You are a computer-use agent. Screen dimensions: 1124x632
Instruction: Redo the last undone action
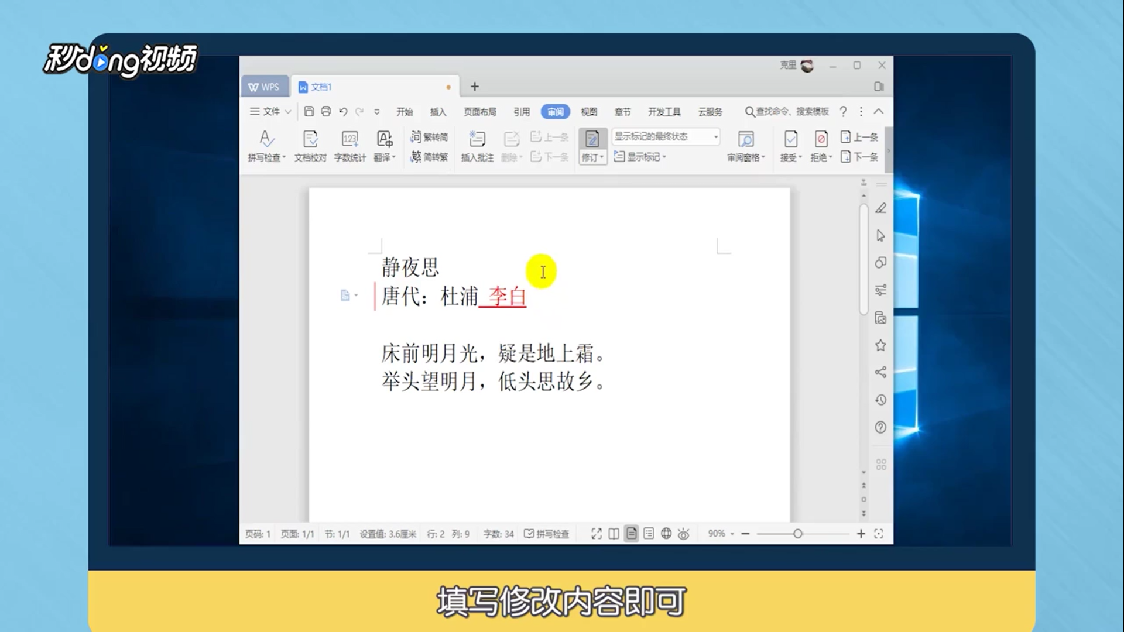(x=359, y=111)
